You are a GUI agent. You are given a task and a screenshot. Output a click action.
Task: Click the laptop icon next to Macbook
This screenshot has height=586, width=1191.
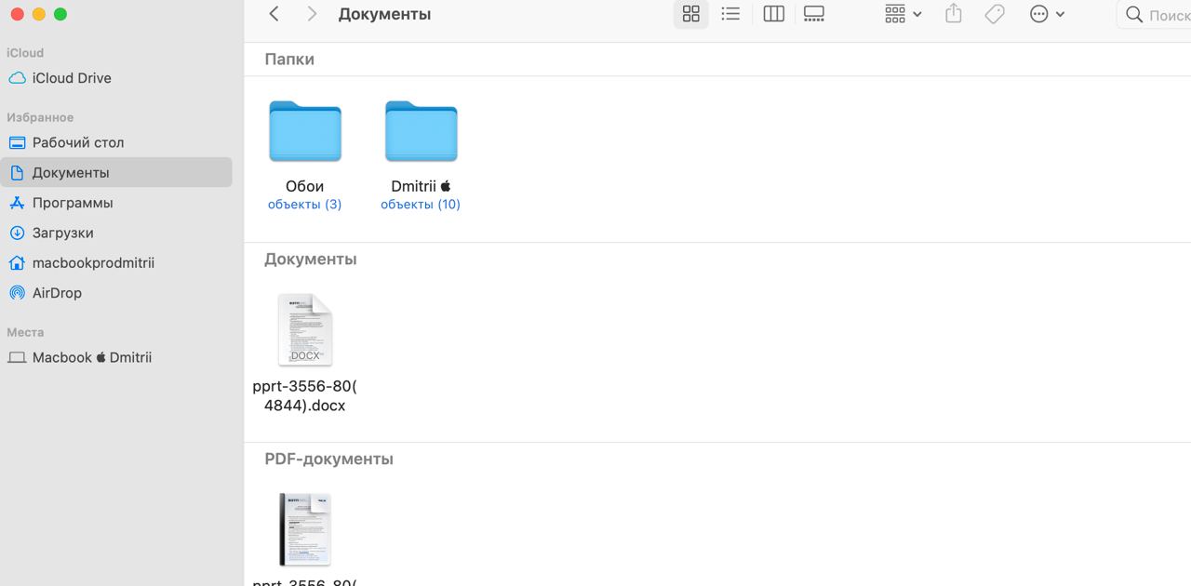17,357
